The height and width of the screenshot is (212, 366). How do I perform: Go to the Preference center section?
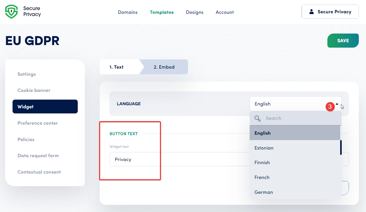tap(38, 123)
